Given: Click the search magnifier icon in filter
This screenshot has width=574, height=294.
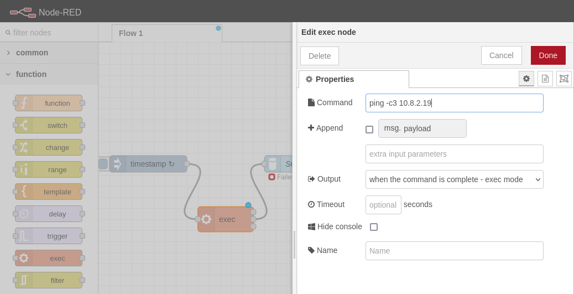Looking at the screenshot, I should [x=8, y=33].
